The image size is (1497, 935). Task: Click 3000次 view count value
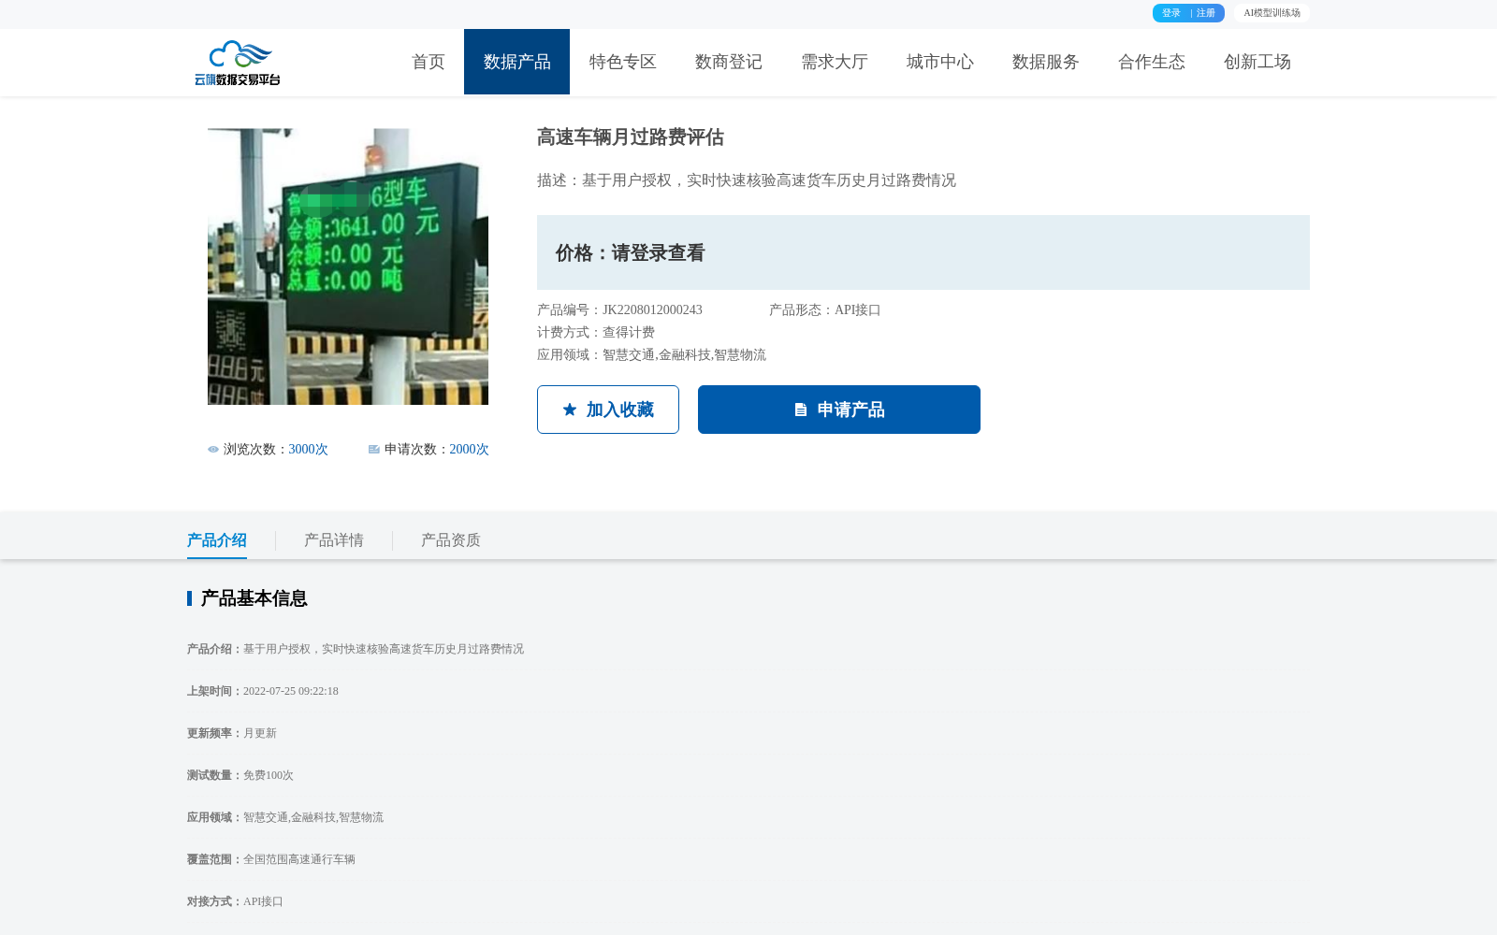(x=309, y=450)
